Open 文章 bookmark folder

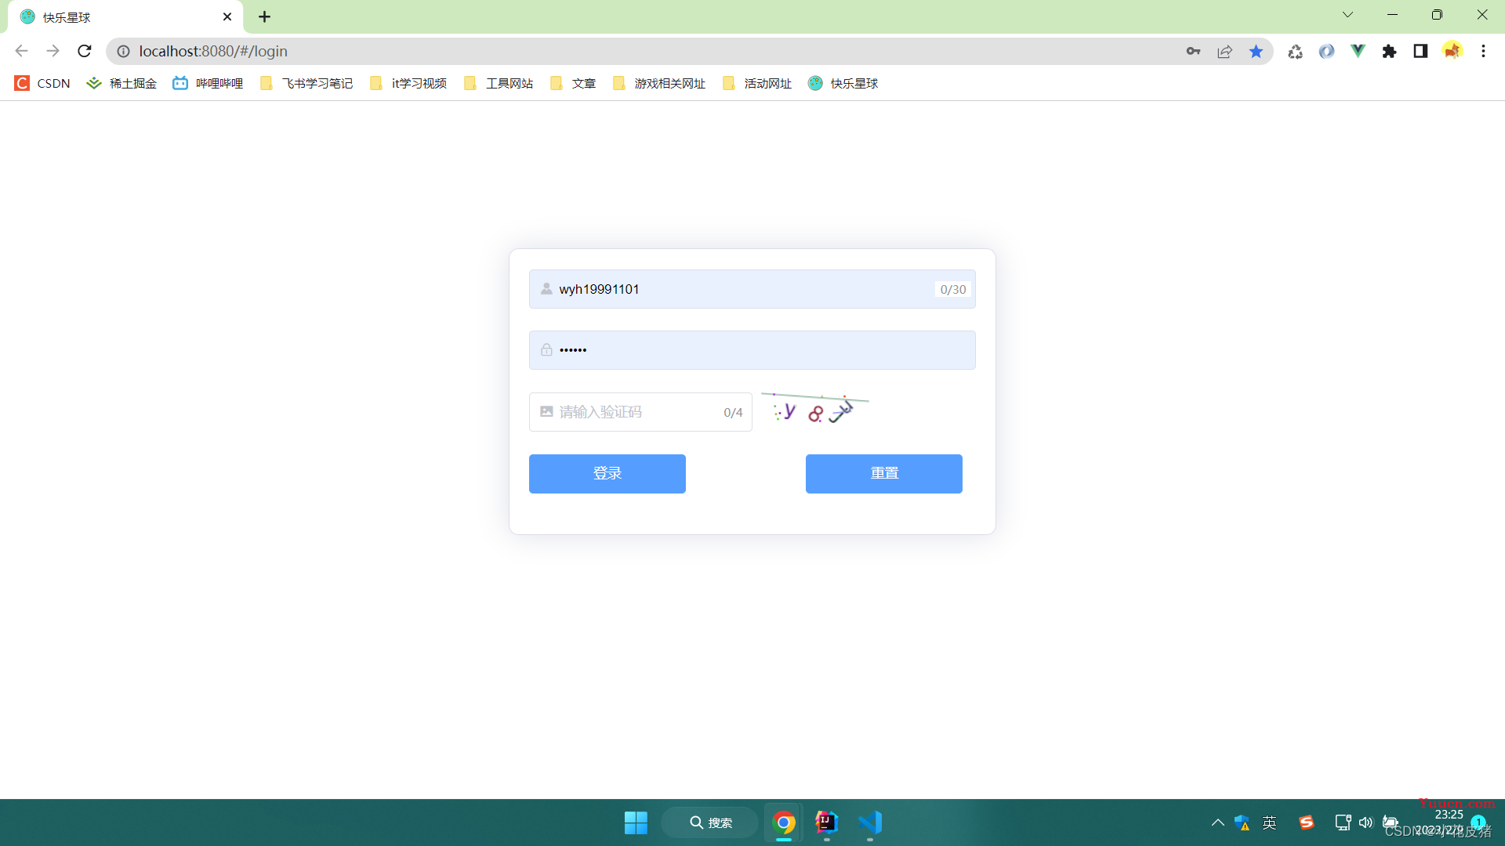tap(573, 83)
